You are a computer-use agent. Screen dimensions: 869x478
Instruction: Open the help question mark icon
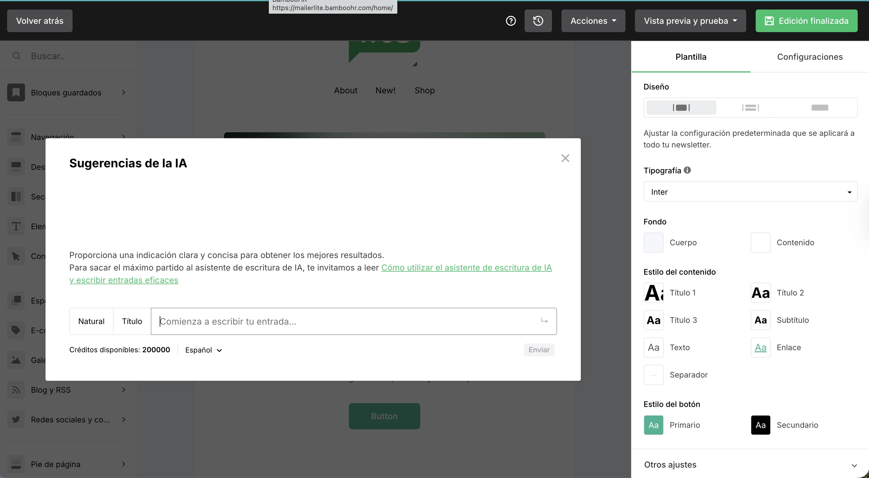tap(511, 21)
